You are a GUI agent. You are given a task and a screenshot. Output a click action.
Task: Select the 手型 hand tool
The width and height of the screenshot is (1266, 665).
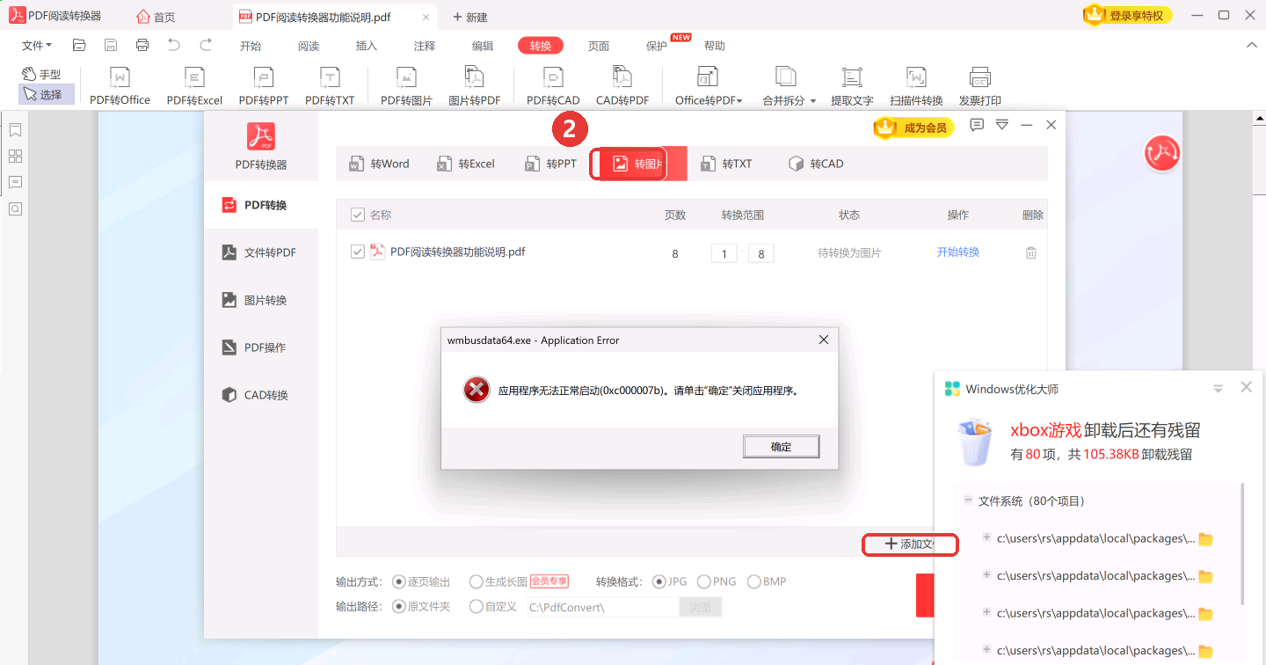coord(41,75)
